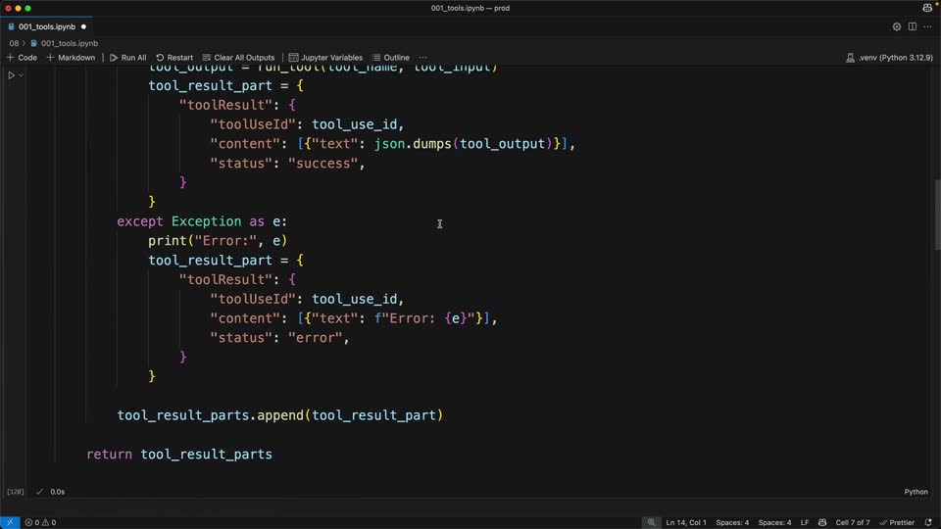Open Copilot status icon in status bar
This screenshot has width=941, height=529.
[822, 522]
